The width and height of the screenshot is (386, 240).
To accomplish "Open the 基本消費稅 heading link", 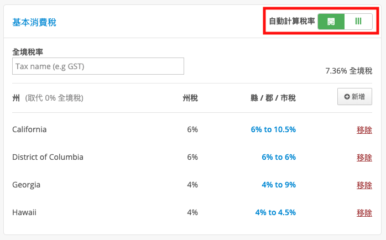I will 34,23.
